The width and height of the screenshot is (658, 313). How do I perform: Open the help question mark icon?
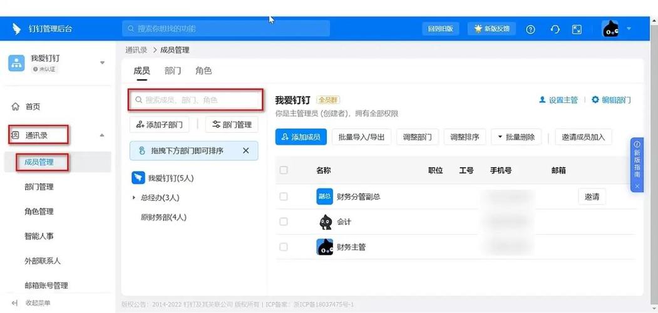(530, 29)
